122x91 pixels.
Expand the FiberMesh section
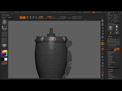point(110,75)
